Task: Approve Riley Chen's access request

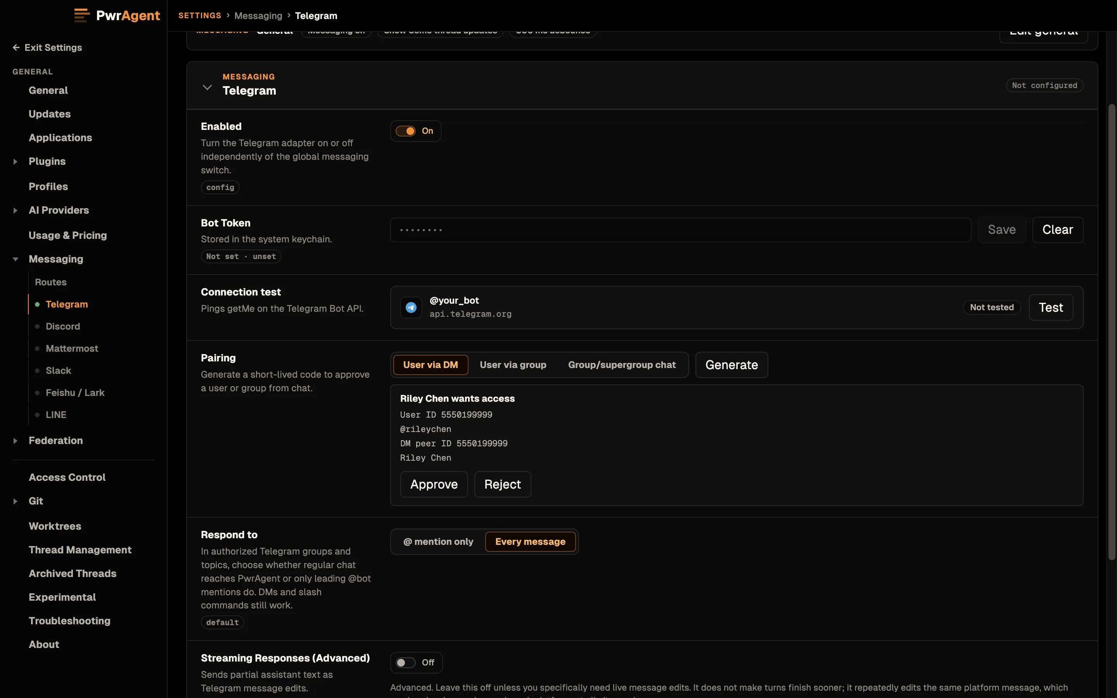Action: (434, 484)
